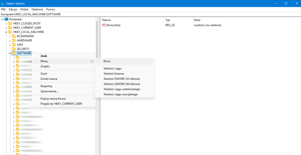Click the Komputer root computer icon

[6, 19]
